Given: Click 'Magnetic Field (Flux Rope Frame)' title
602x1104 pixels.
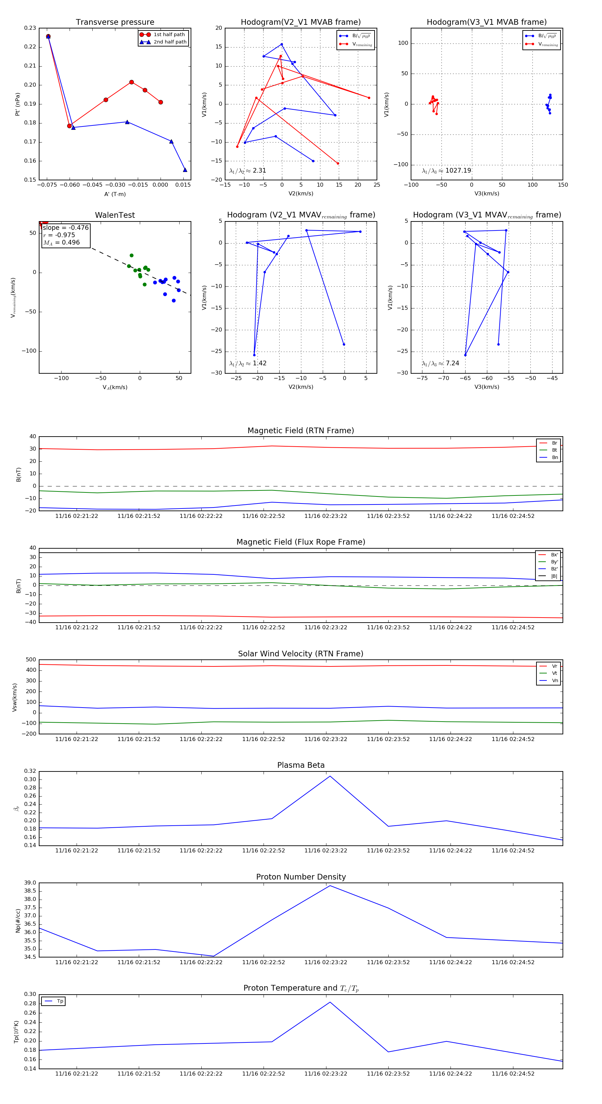Looking at the screenshot, I should click(301, 542).
